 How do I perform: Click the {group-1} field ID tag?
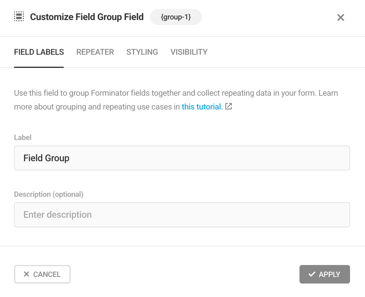pos(176,17)
